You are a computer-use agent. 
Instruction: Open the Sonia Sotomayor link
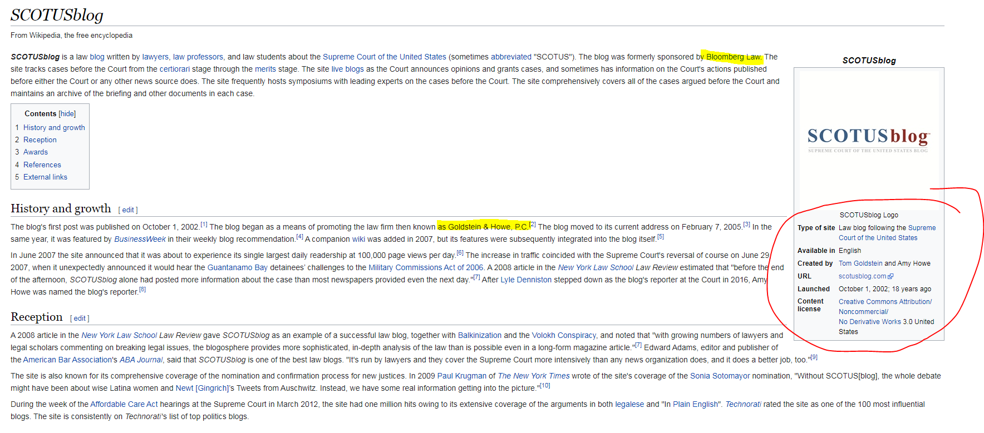[720, 376]
